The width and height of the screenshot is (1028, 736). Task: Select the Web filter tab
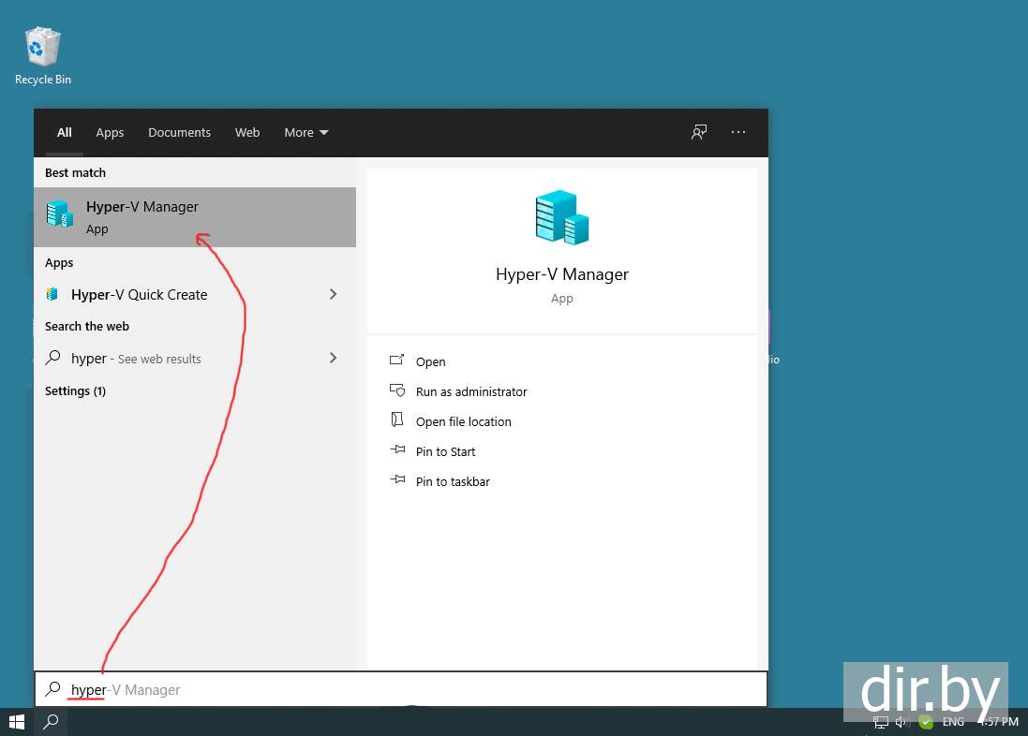pyautogui.click(x=247, y=132)
